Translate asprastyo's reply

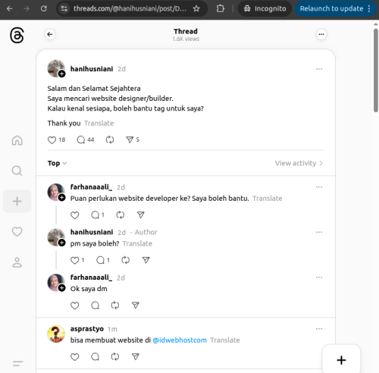click(x=225, y=340)
